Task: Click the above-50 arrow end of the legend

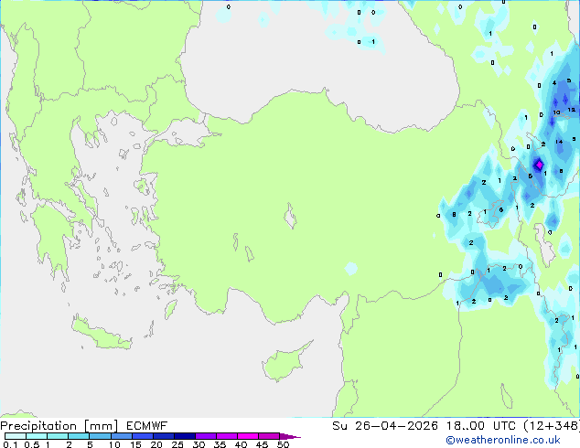Action: 290,436
